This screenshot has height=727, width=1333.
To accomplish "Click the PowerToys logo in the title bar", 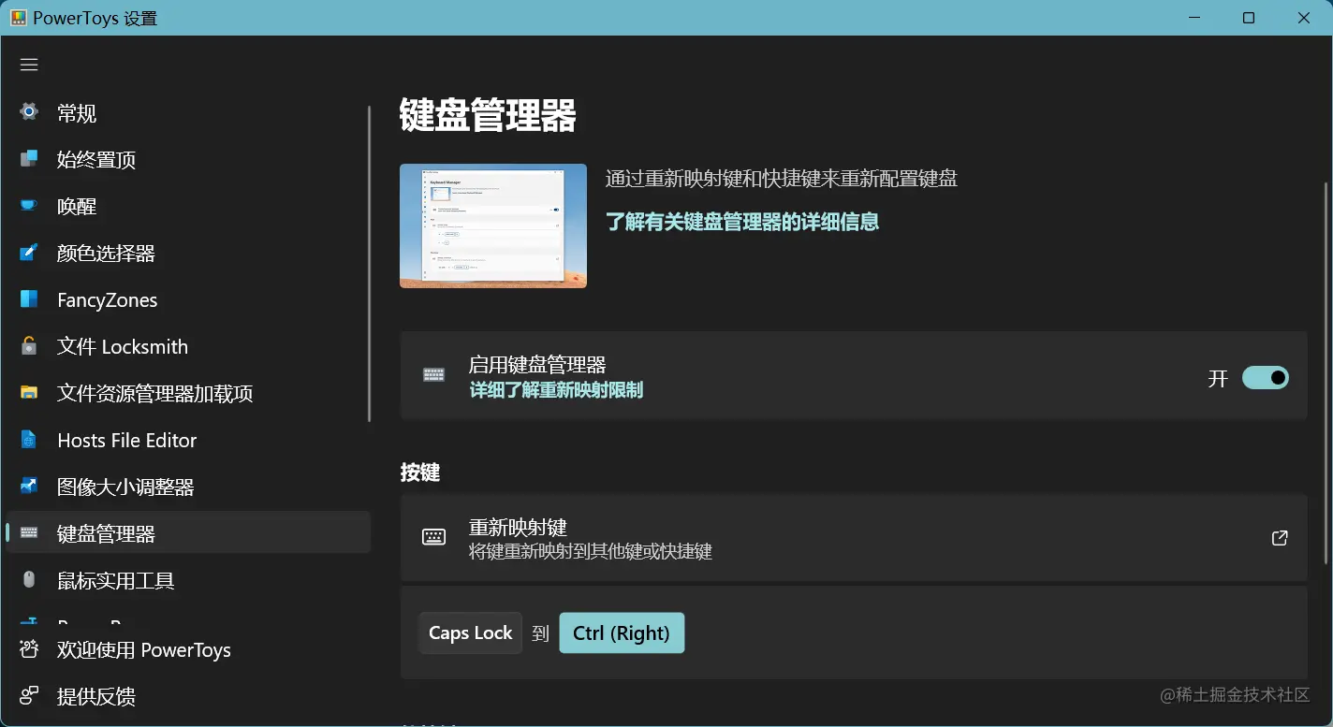I will click(x=18, y=18).
